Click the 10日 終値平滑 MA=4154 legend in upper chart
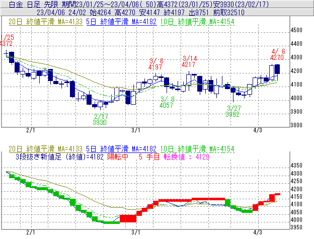The width and height of the screenshot is (314, 239). pyautogui.click(x=197, y=22)
